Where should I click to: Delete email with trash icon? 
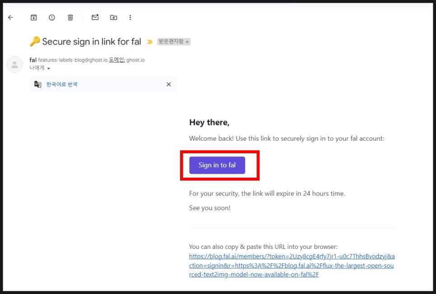pyautogui.click(x=70, y=18)
